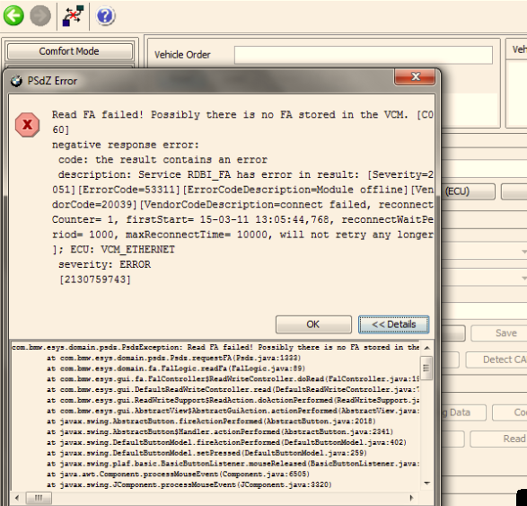Click trace line 'Psdz.requestFA(Psdz.java:1333)'

[174, 358]
